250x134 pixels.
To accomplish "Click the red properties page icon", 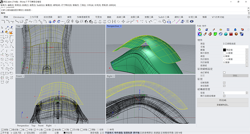I will [x=231, y=34].
